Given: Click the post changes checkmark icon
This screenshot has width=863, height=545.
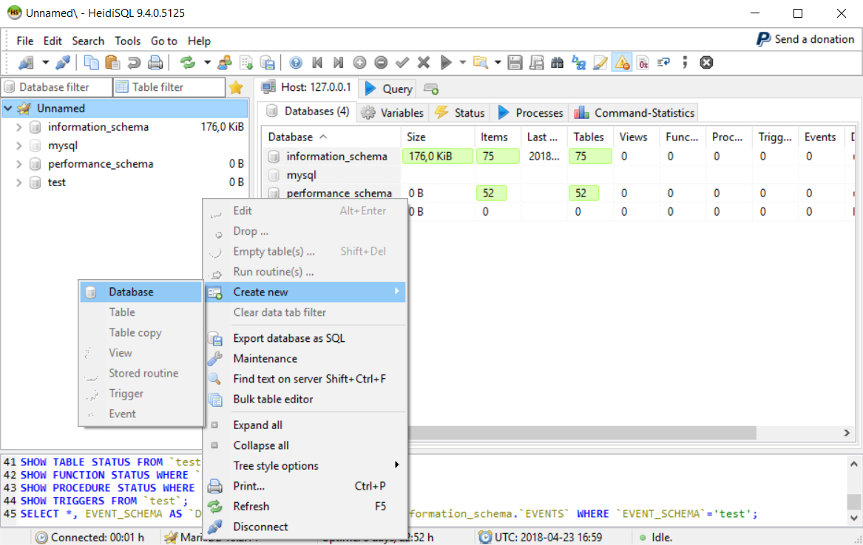Looking at the screenshot, I should coord(402,63).
